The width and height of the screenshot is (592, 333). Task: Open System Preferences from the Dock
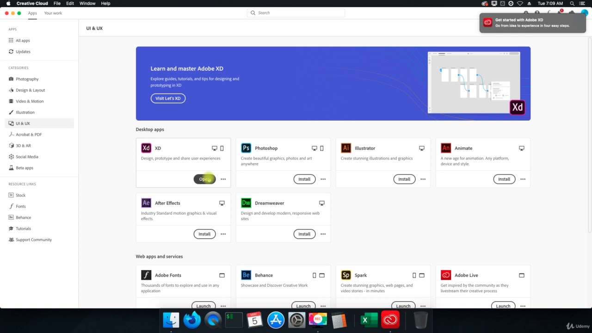297,320
